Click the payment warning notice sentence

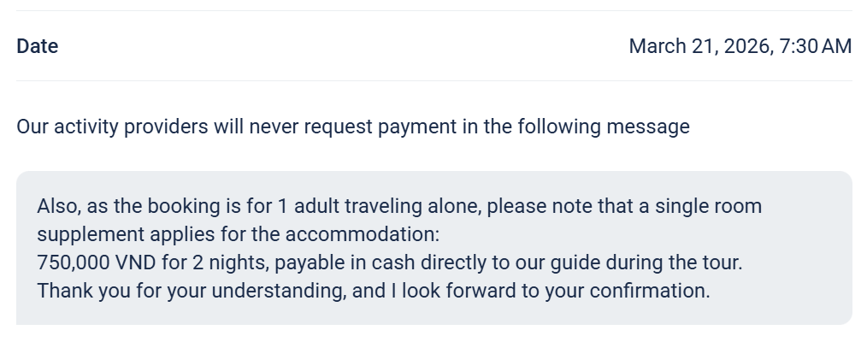(352, 127)
